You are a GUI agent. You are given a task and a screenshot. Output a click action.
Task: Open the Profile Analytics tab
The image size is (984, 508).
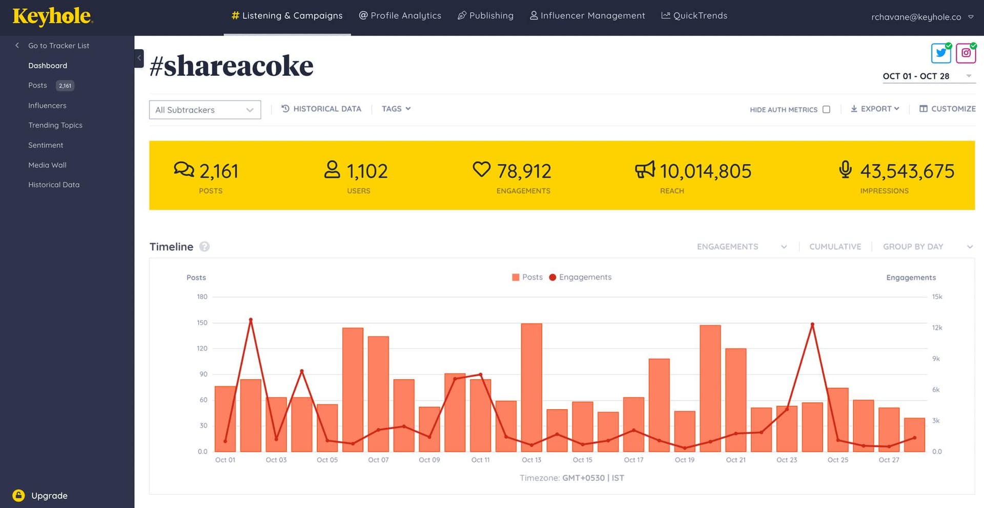coord(400,15)
